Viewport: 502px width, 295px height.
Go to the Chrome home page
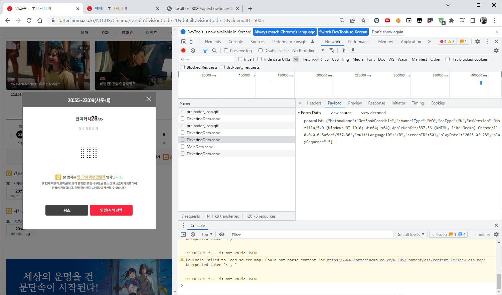(x=40, y=20)
